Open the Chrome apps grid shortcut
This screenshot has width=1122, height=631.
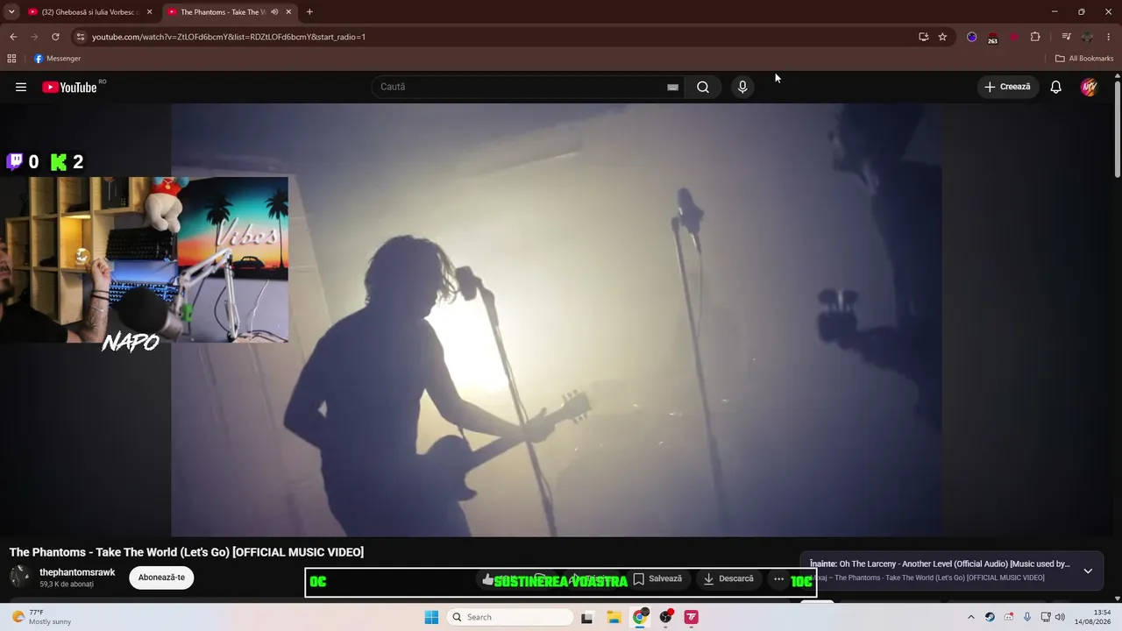coord(11,59)
